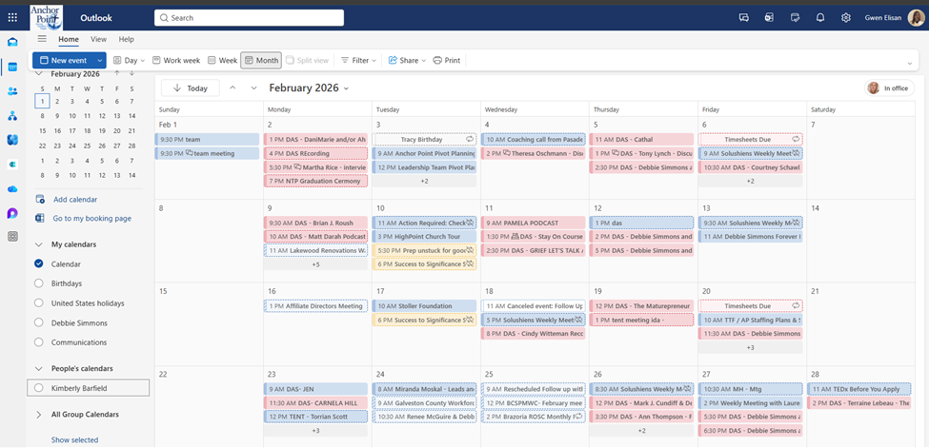Open the Bookings icon in left rail
This screenshot has height=448, width=929.
[12, 165]
